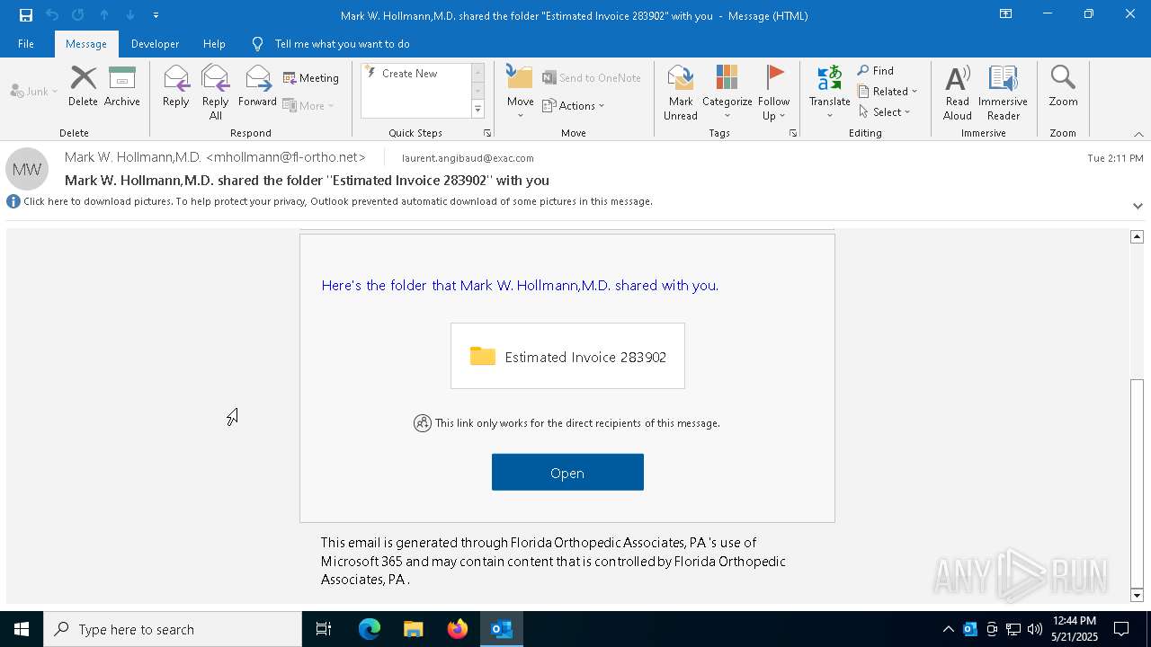This screenshot has height=647, width=1151.
Task: Open the notification center icon
Action: 1121,629
